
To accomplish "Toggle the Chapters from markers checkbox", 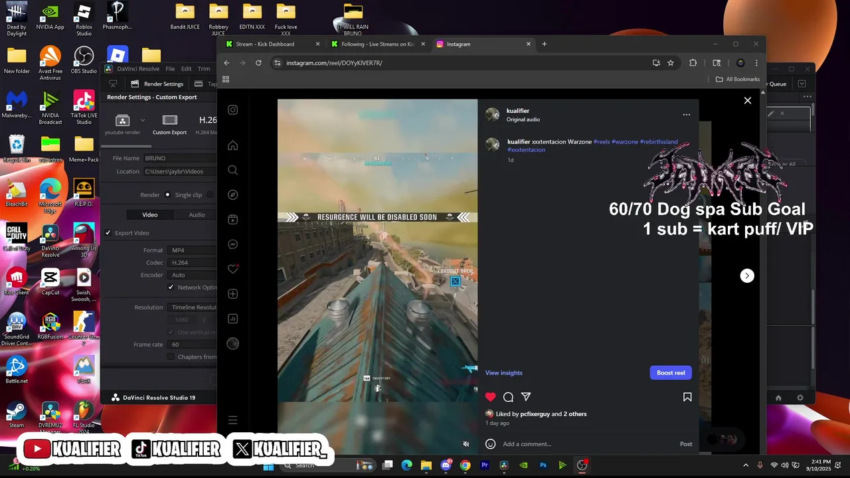I will (171, 357).
